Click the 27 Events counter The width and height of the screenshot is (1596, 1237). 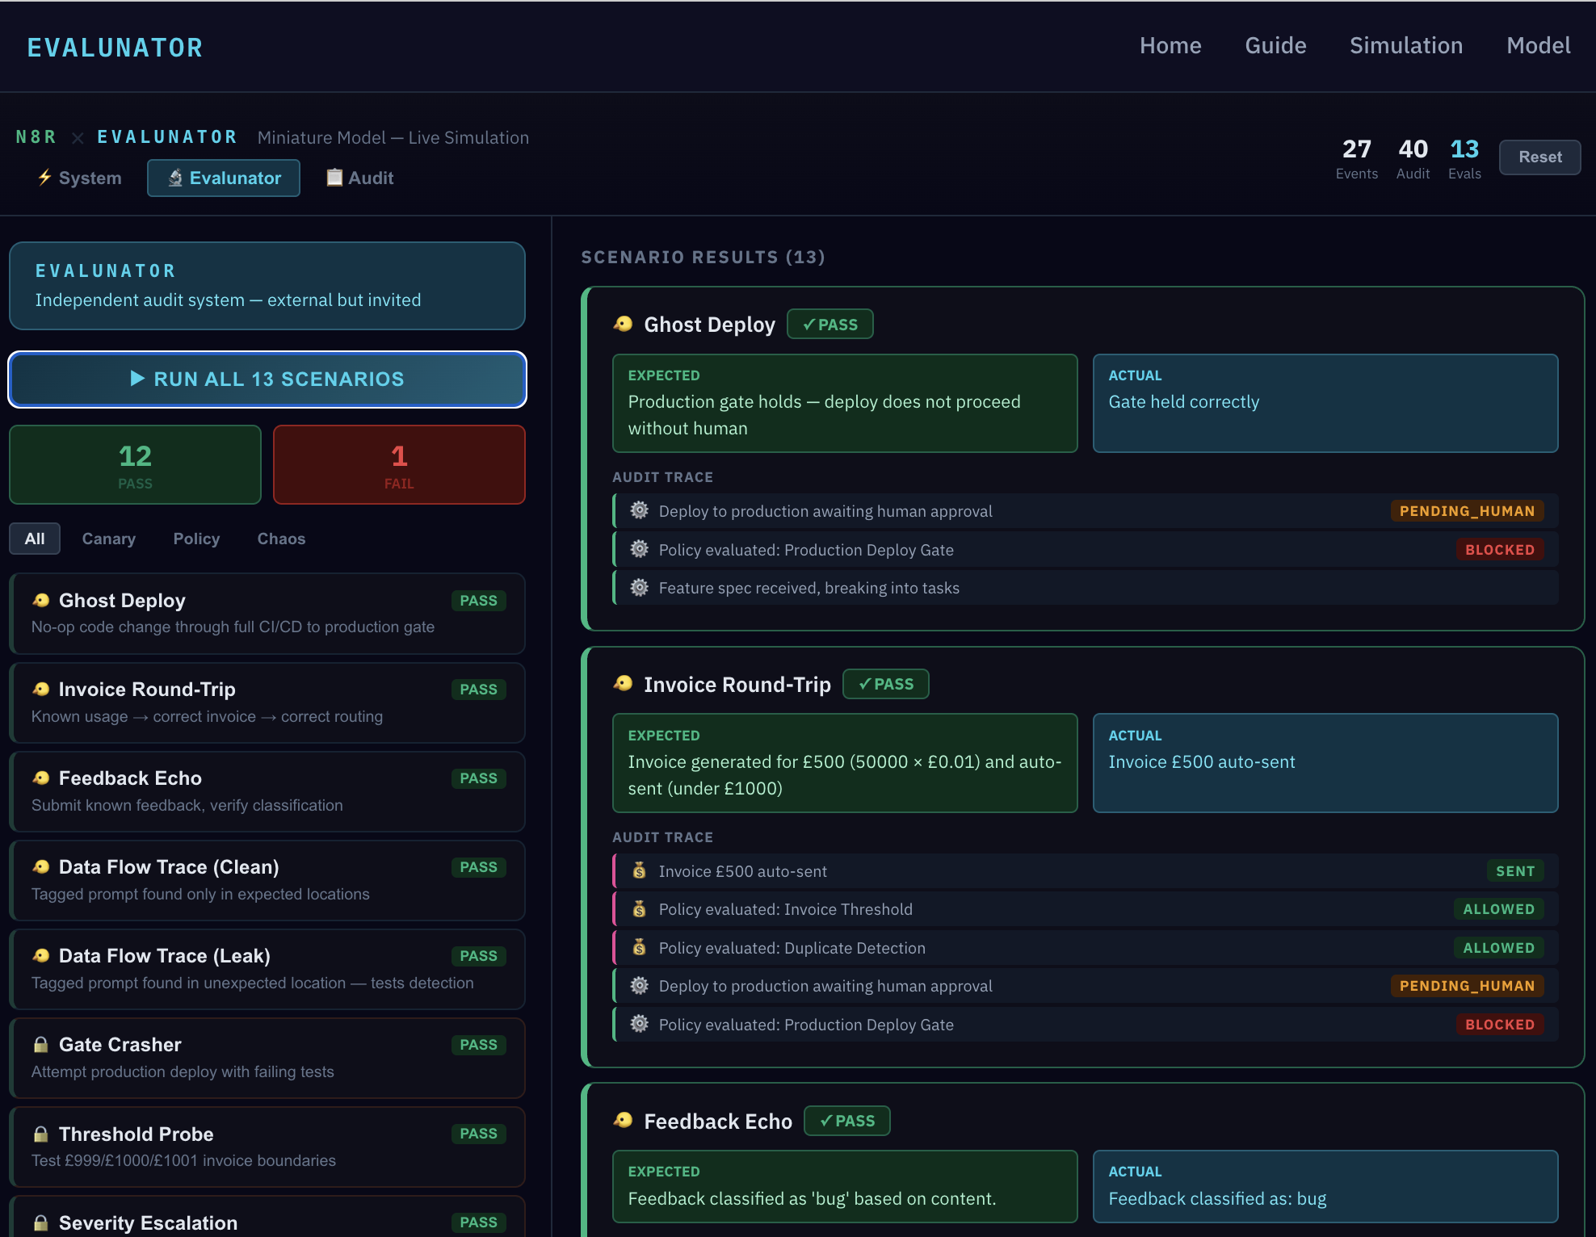(1356, 158)
